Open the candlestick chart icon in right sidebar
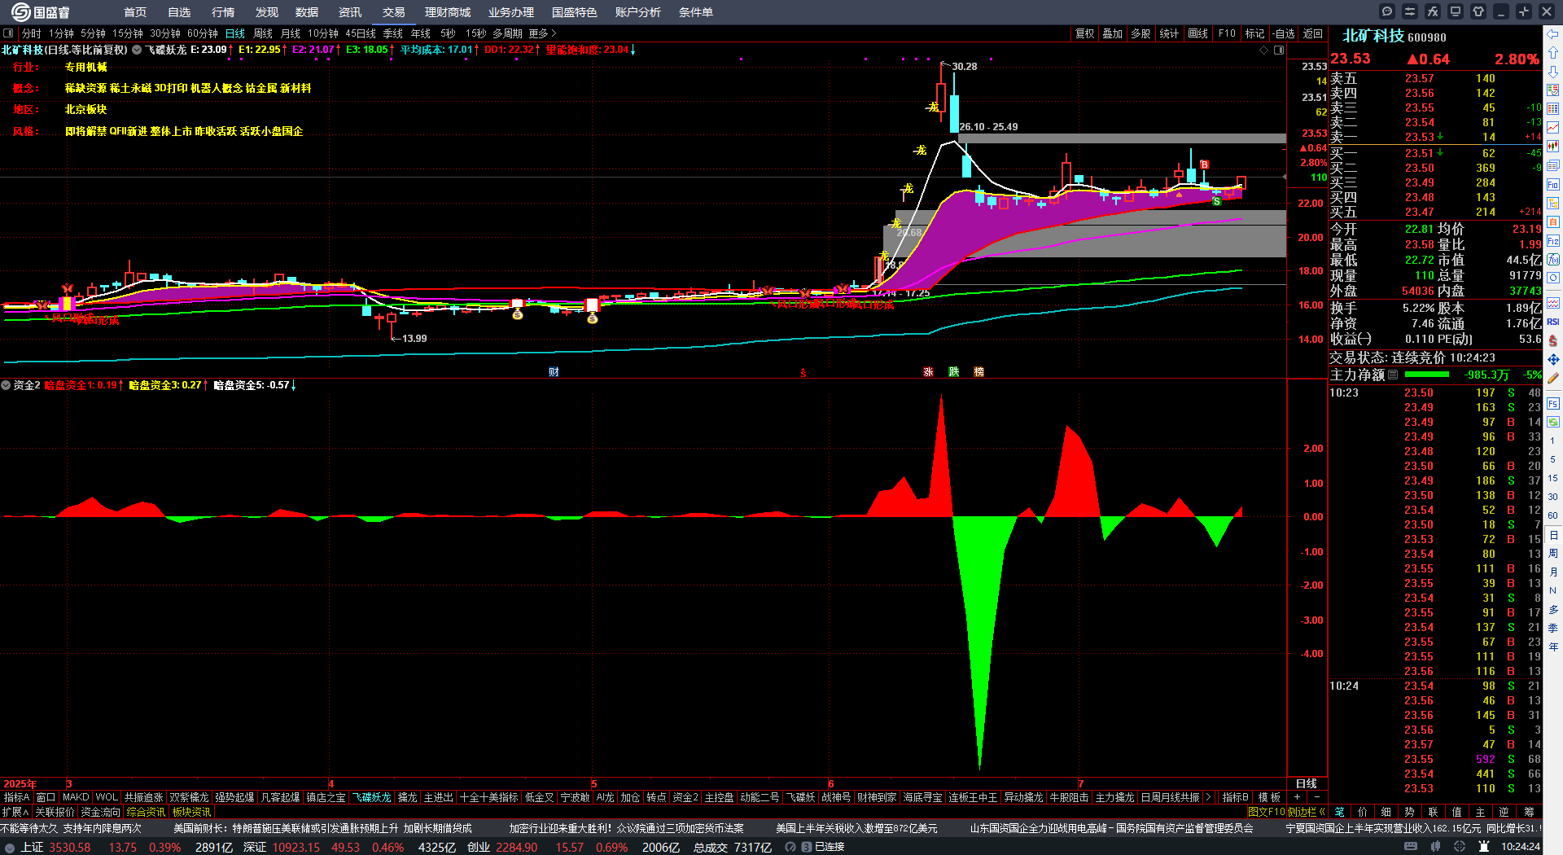Image resolution: width=1563 pixels, height=855 pixels. pyautogui.click(x=1553, y=147)
